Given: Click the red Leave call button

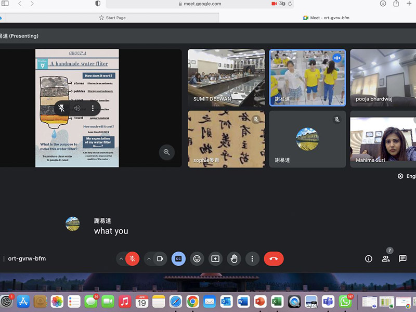Looking at the screenshot, I should coord(274,258).
